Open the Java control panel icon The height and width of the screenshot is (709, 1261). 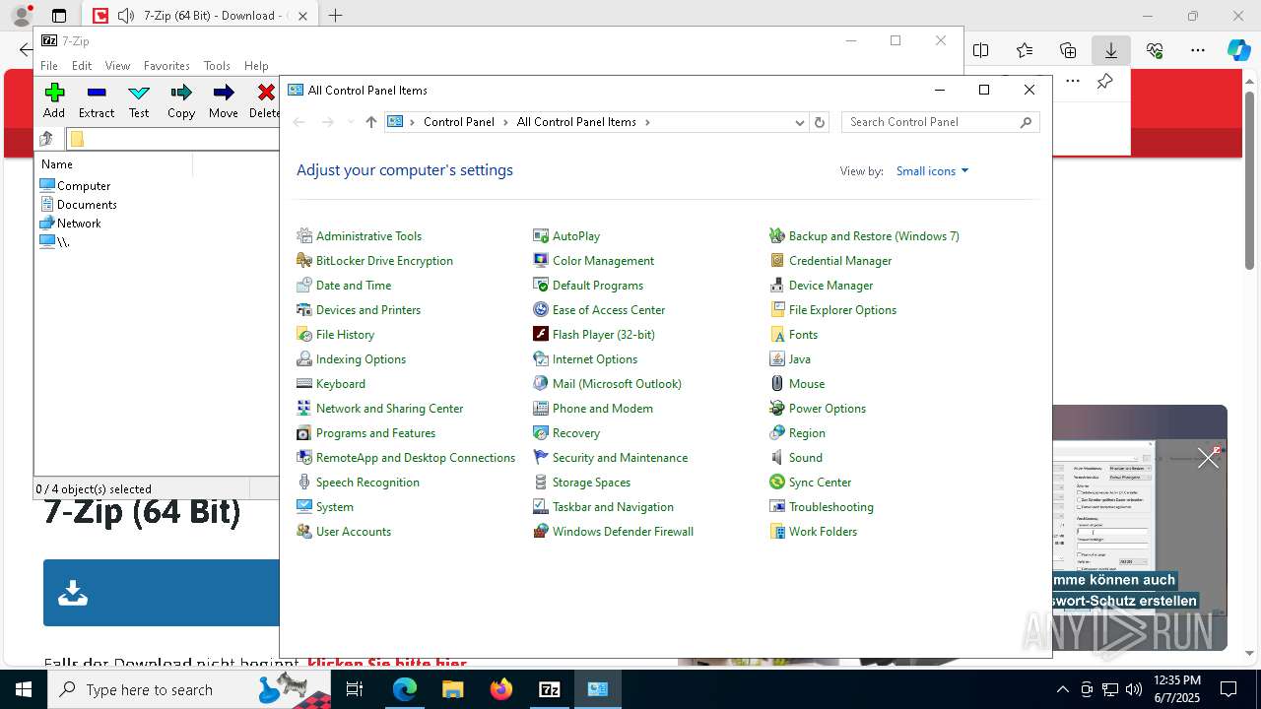click(x=777, y=359)
